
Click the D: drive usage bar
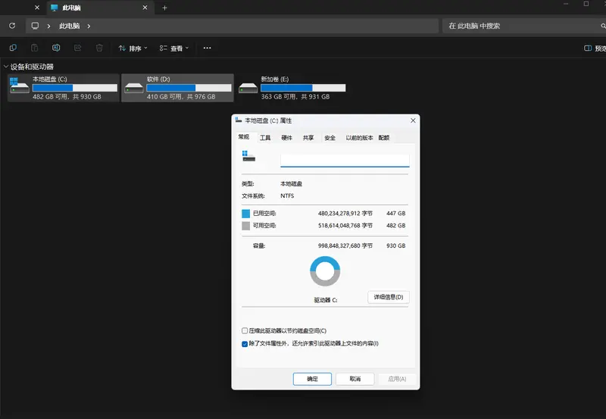[189, 88]
